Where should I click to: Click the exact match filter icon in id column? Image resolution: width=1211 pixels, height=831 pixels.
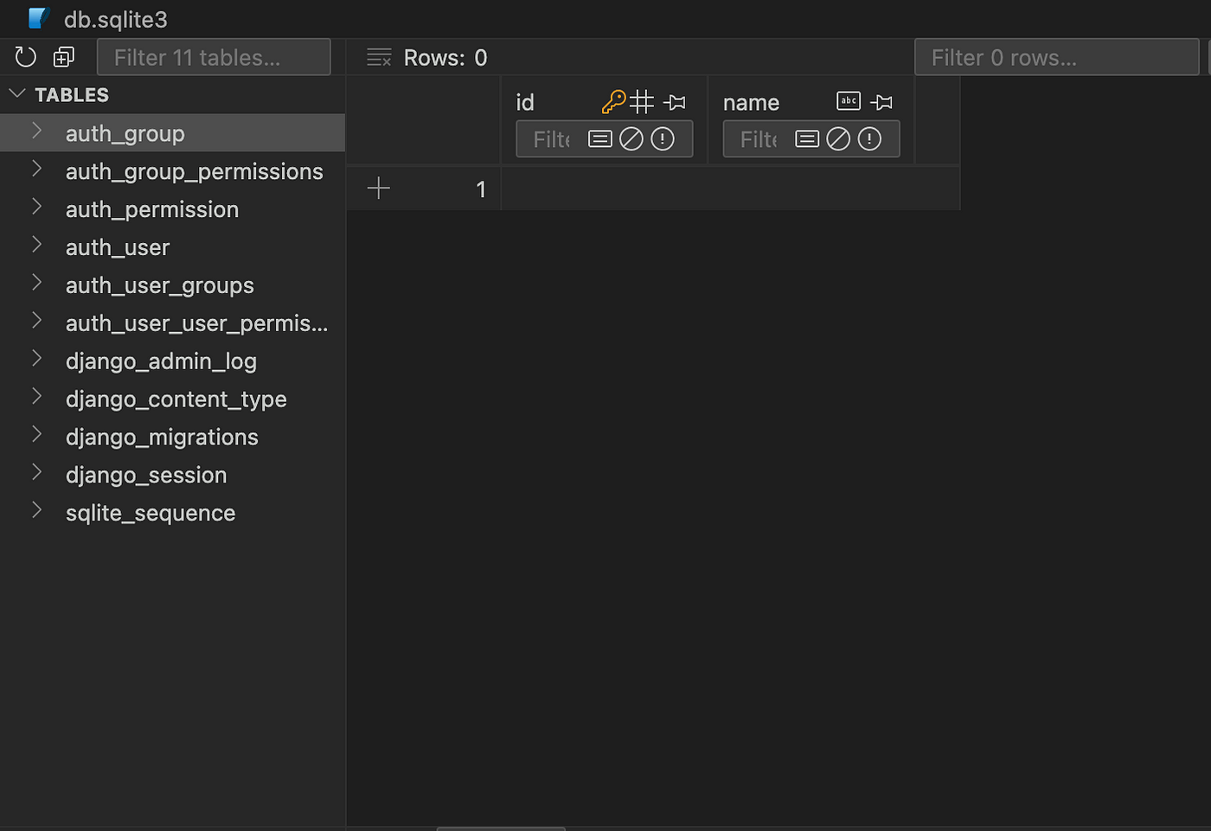pos(600,138)
